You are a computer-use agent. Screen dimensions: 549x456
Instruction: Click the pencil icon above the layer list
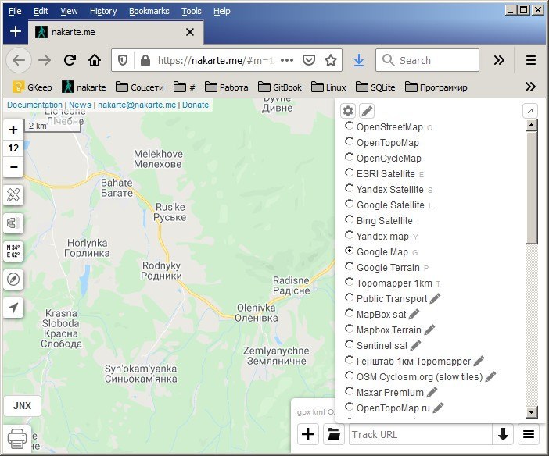coord(367,111)
